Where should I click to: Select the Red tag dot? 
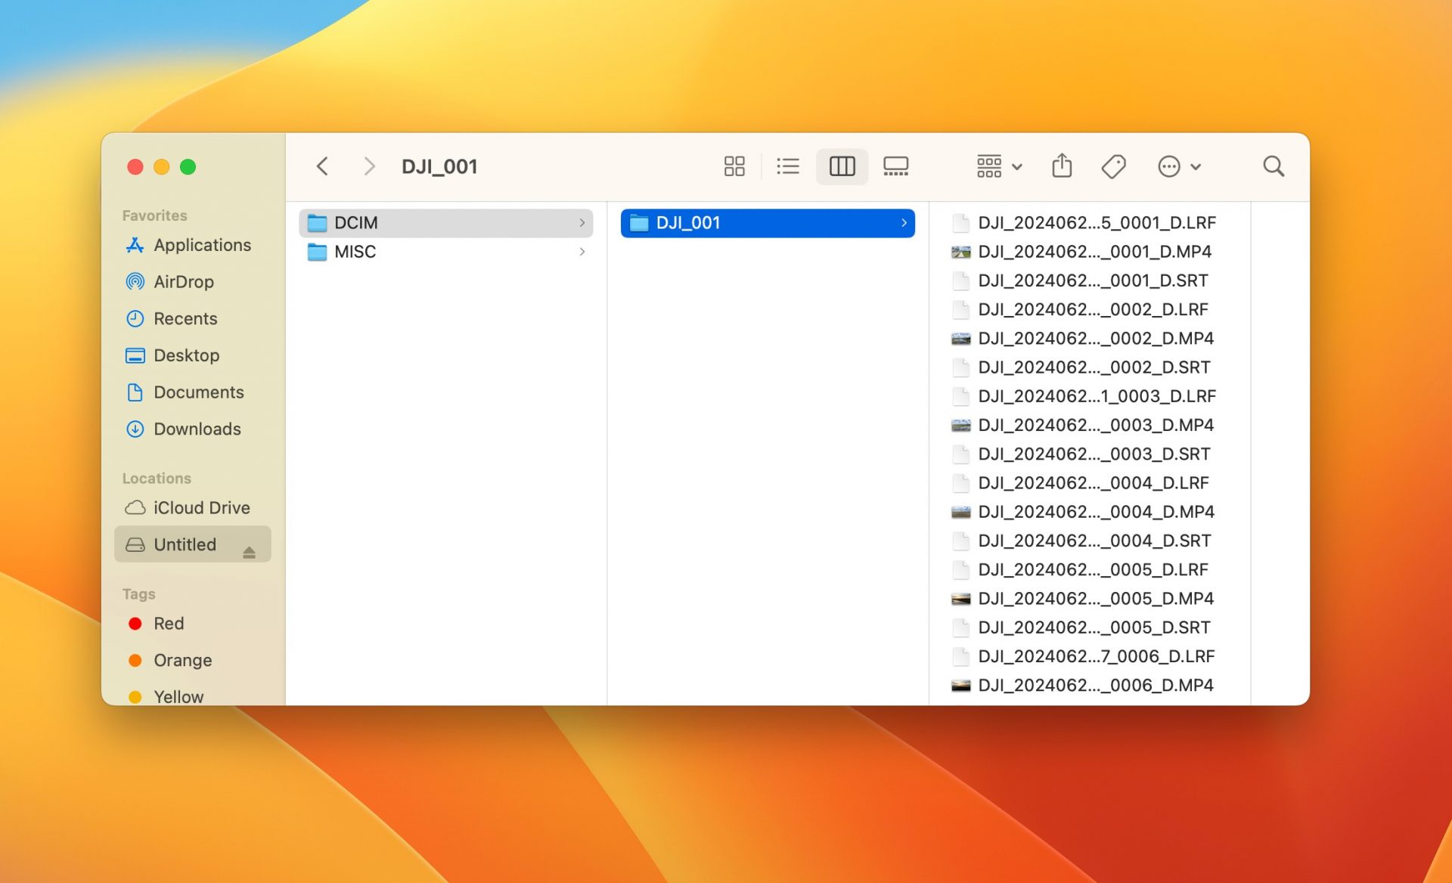pyautogui.click(x=135, y=624)
